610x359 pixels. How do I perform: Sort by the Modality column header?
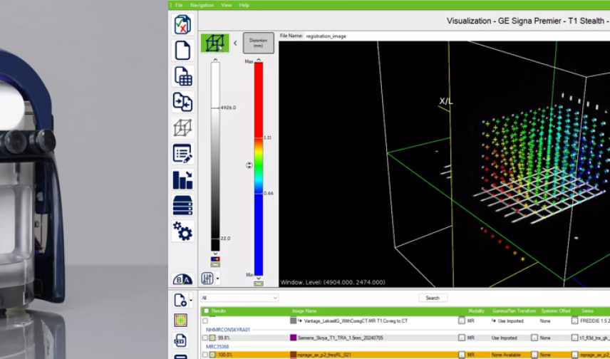(476, 311)
